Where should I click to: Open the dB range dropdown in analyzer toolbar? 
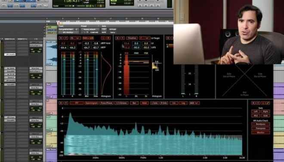click(x=194, y=103)
